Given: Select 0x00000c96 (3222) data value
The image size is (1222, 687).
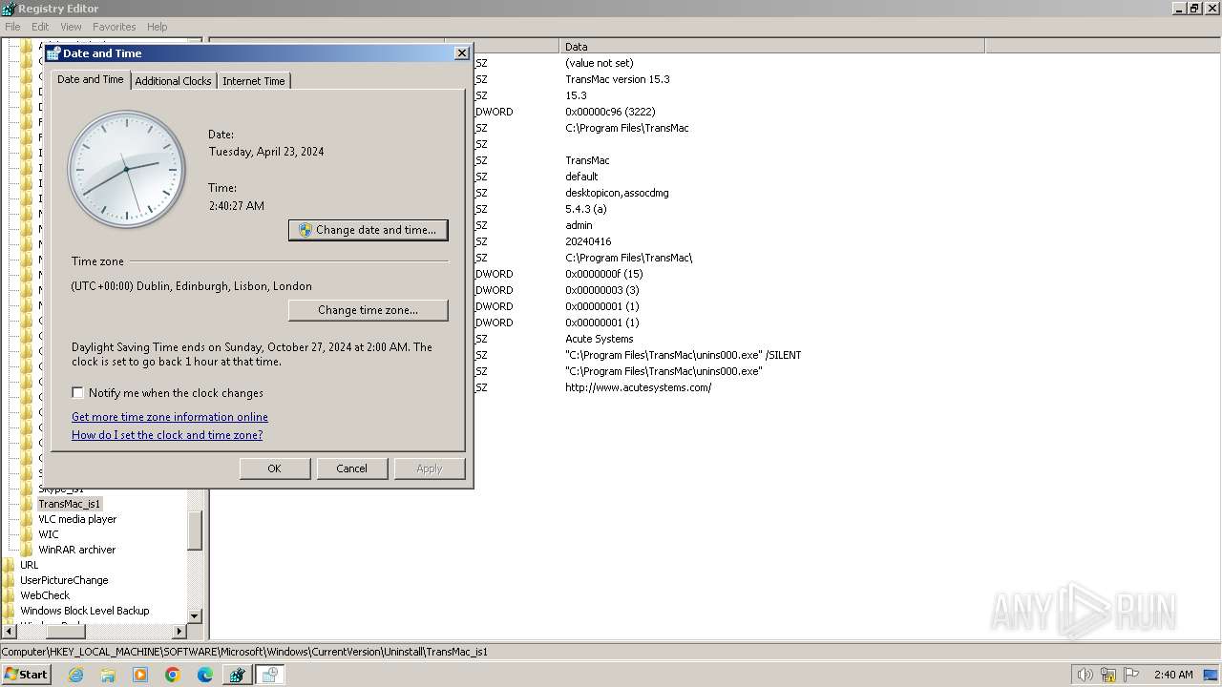Looking at the screenshot, I should point(610,112).
